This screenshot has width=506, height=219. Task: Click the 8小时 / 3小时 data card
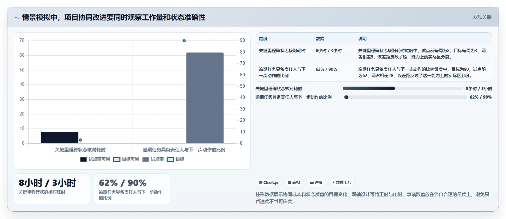coord(52,189)
